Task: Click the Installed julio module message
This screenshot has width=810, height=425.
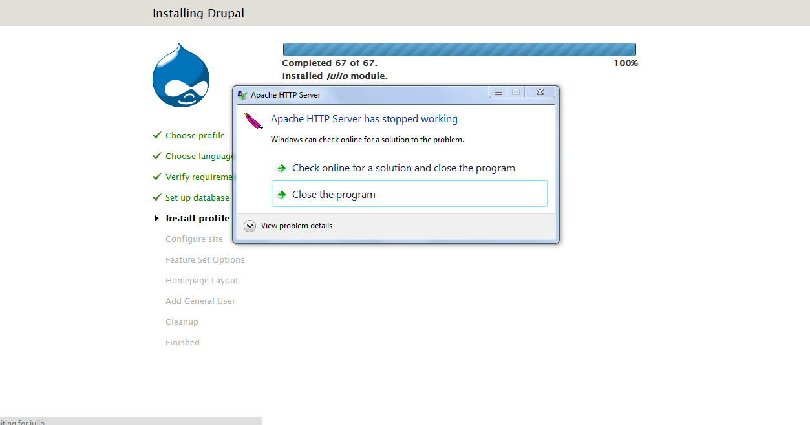Action: [335, 76]
